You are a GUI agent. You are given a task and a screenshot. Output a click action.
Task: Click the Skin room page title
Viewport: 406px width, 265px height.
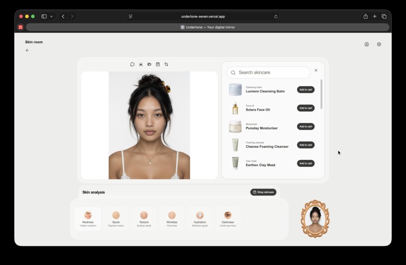pyautogui.click(x=34, y=42)
